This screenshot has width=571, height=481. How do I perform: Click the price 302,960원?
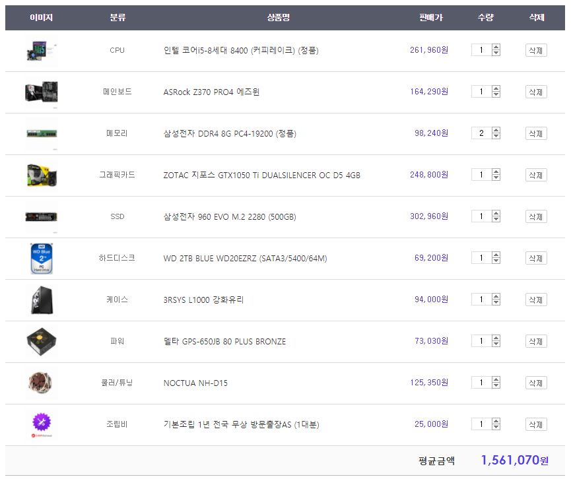tap(429, 216)
